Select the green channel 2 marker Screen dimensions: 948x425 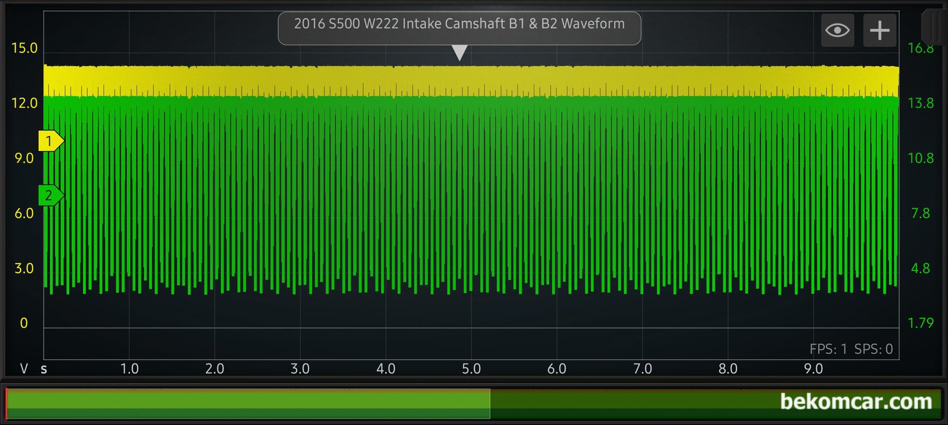(51, 196)
